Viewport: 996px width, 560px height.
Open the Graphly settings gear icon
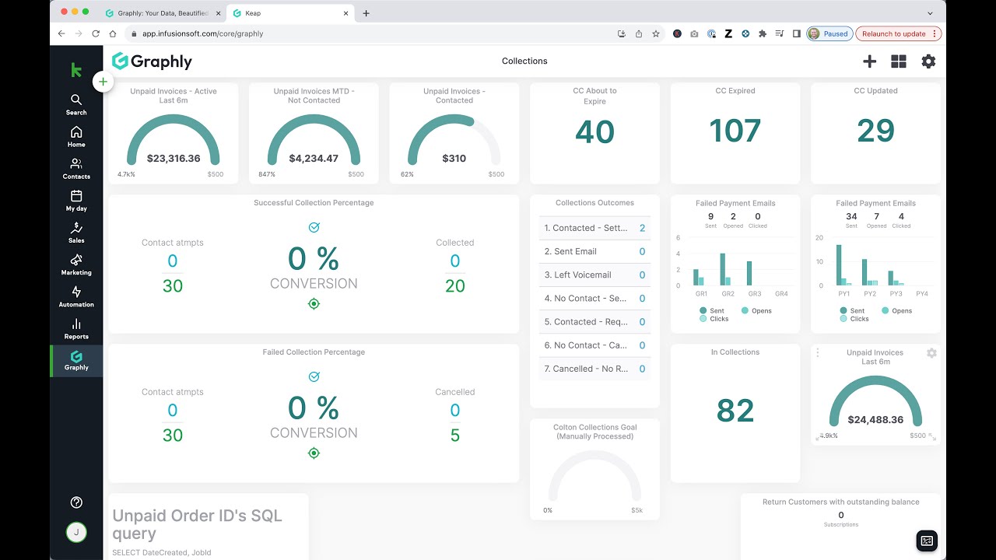pyautogui.click(x=928, y=61)
